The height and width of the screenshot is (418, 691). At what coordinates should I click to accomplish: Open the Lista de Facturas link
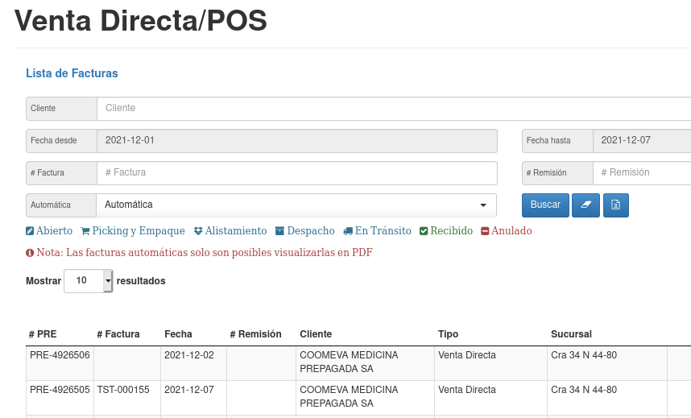(x=72, y=73)
